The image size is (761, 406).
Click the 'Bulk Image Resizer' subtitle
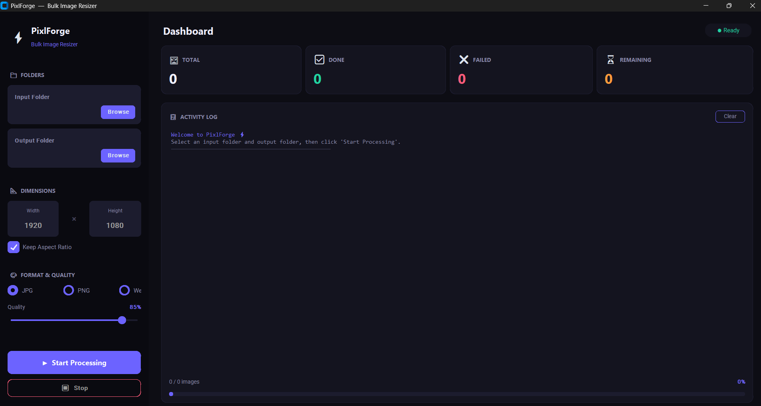[54, 44]
